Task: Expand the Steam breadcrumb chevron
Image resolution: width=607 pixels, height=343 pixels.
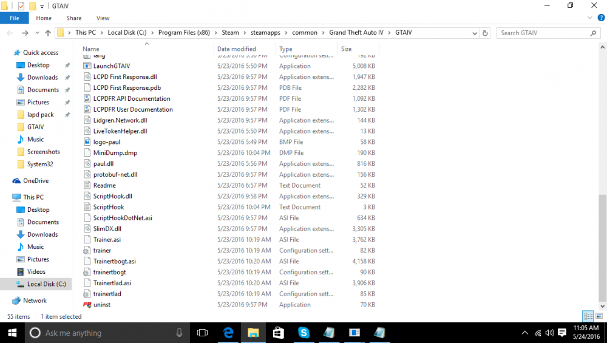Action: click(245, 33)
